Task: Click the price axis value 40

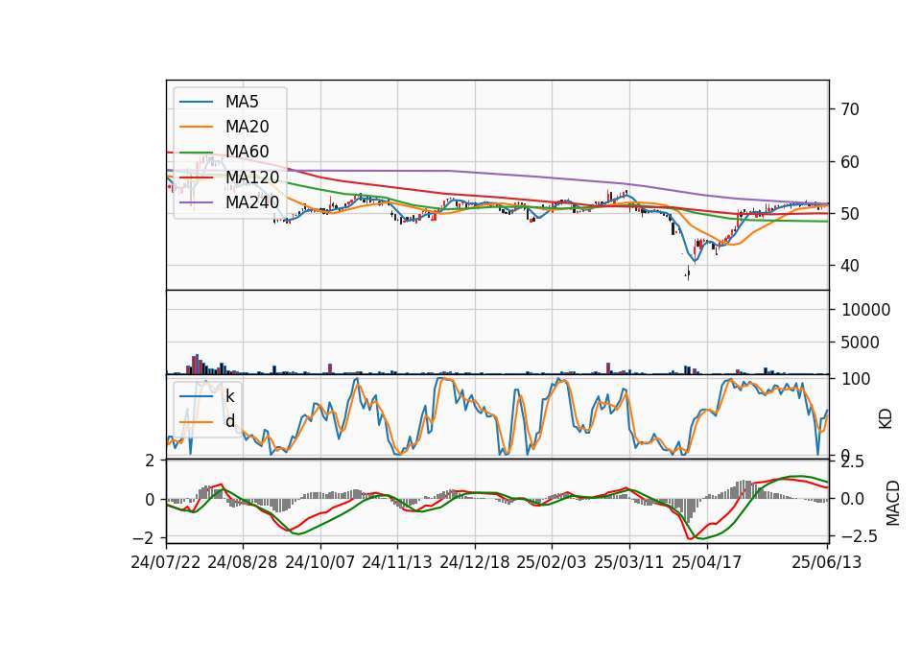Action: 850,266
